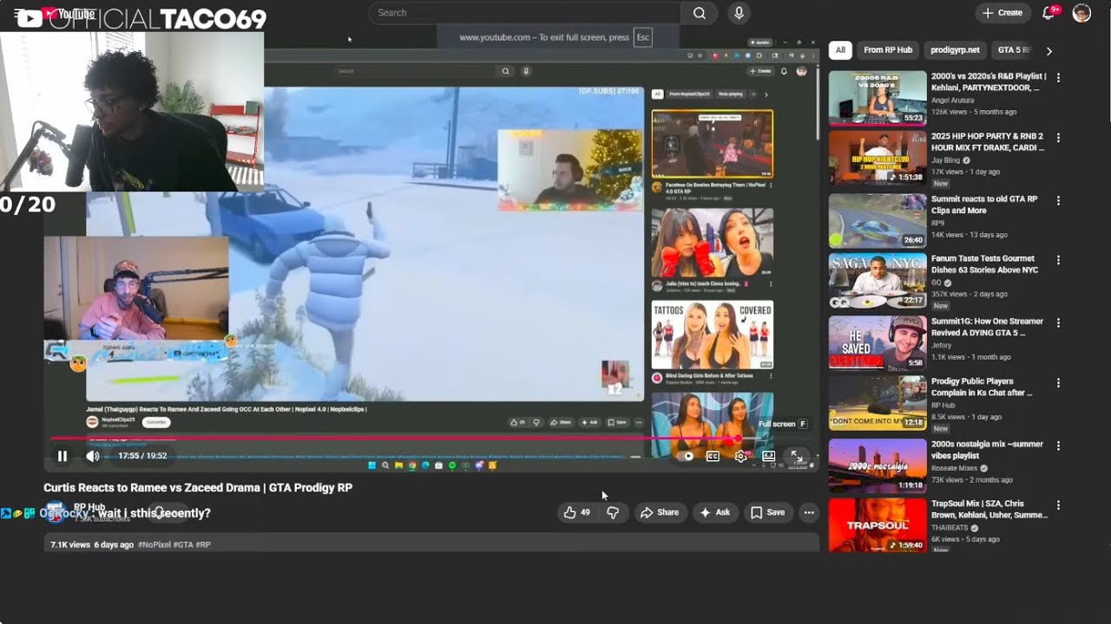Viewport: 1111px width, 624px height.
Task: Toggle closed captions CC button
Action: coord(713,456)
